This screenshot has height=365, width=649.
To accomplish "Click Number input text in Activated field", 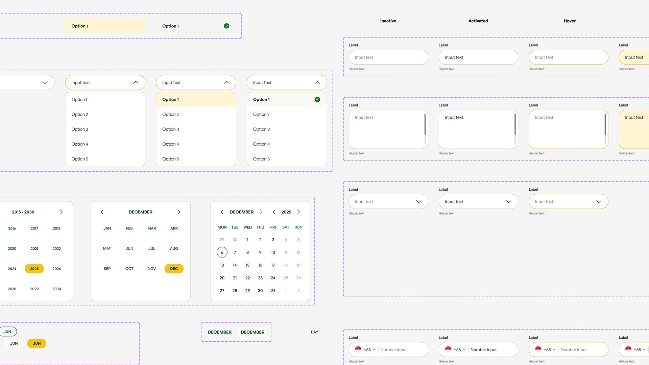I will (483, 350).
